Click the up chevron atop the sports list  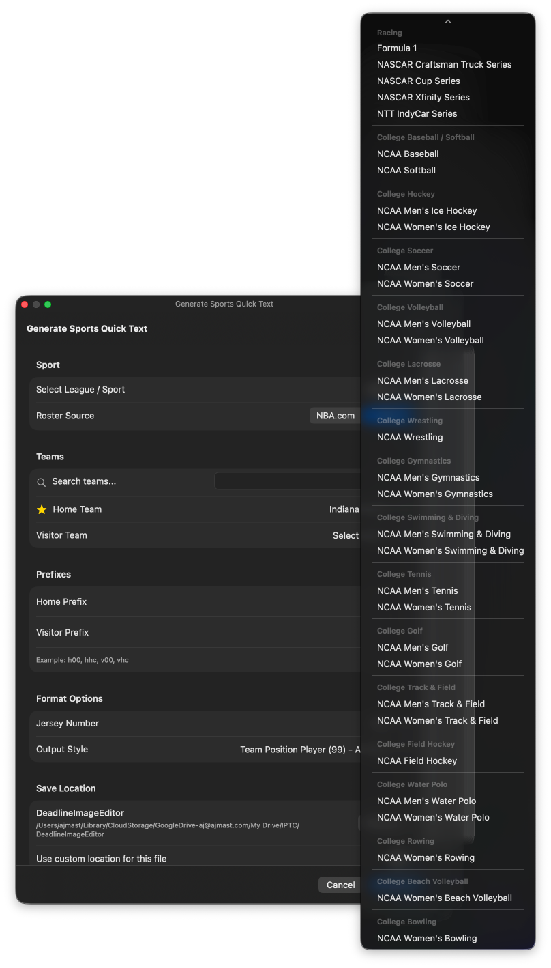click(x=448, y=22)
